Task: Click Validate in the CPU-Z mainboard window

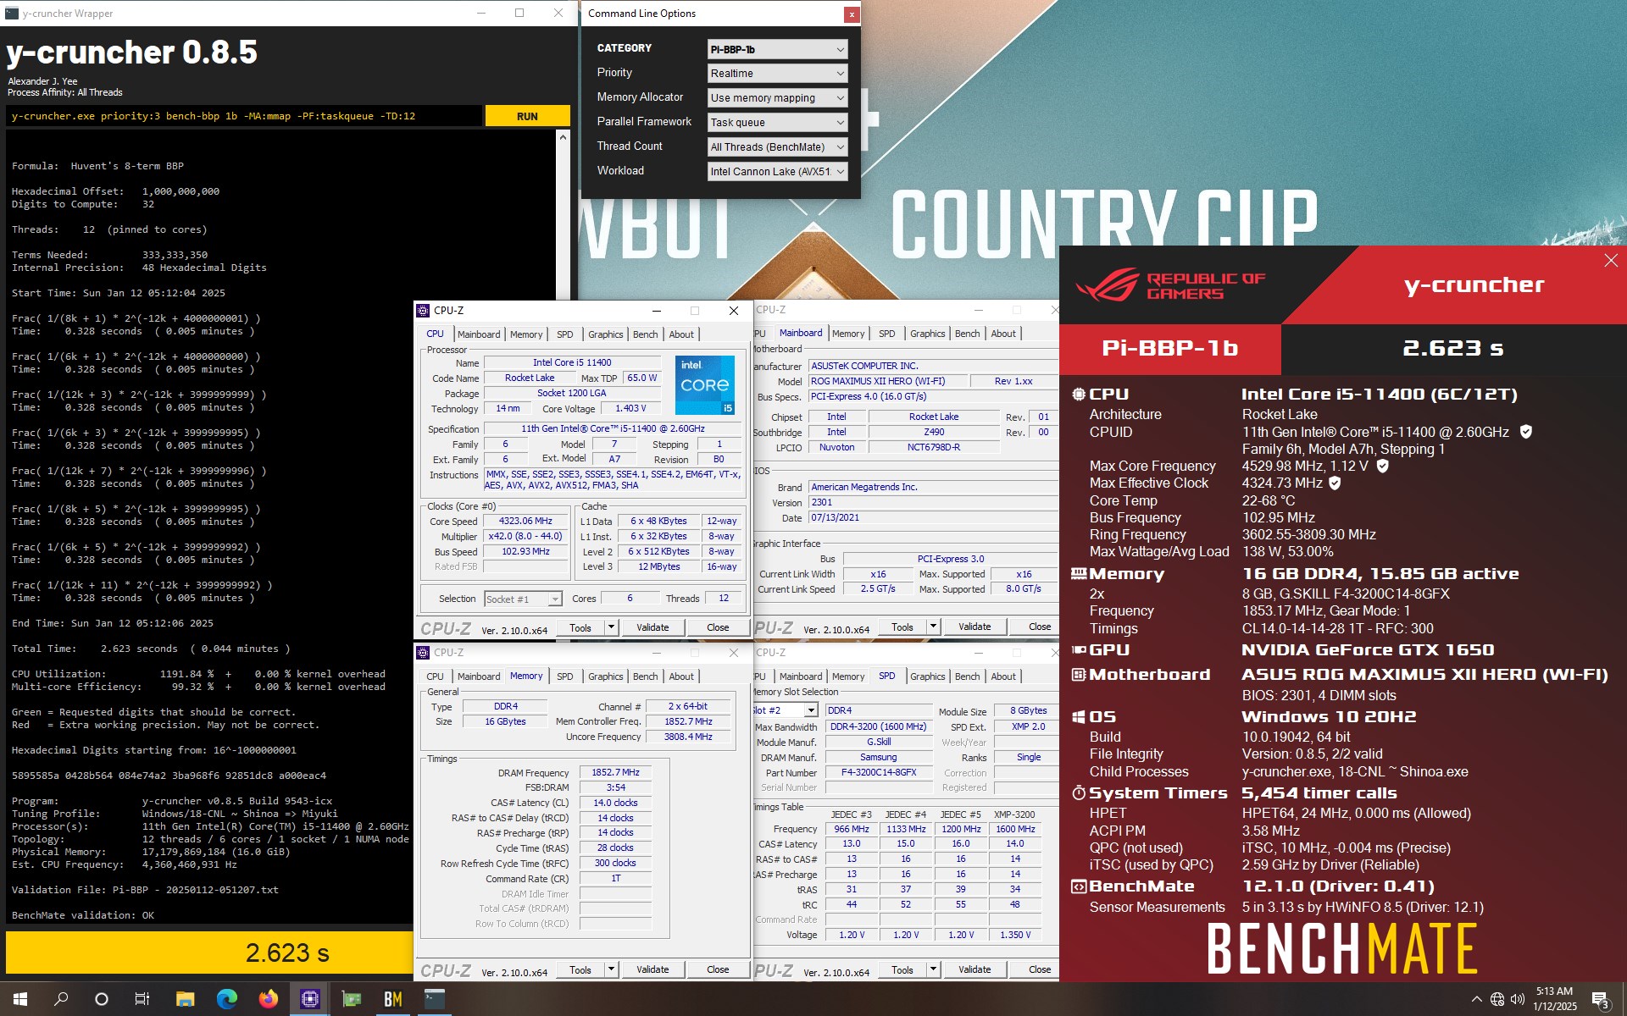Action: point(975,627)
